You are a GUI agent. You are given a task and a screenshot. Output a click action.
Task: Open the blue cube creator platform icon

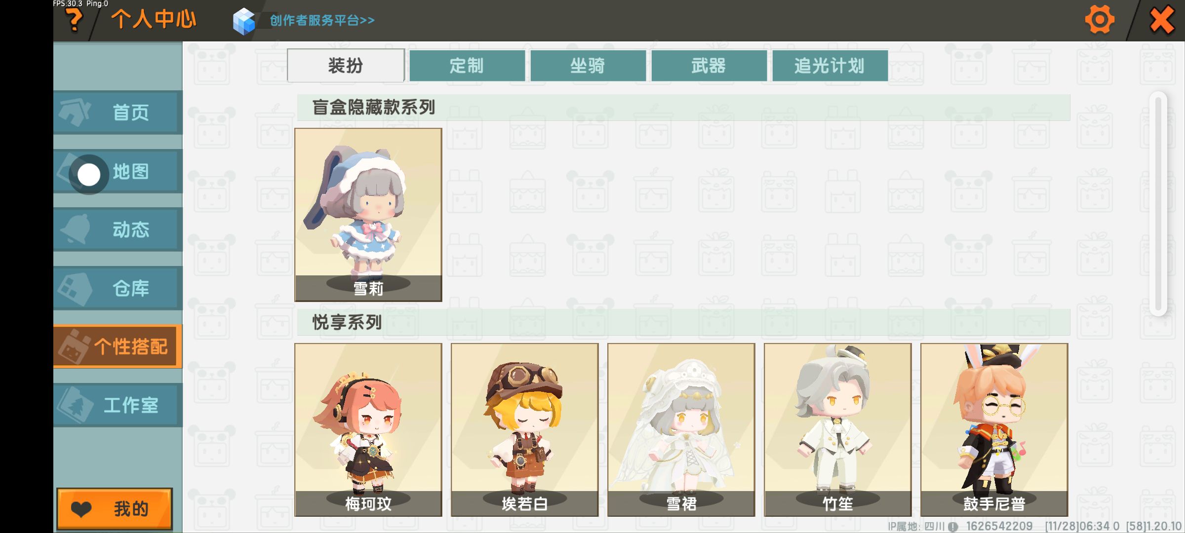tap(244, 21)
